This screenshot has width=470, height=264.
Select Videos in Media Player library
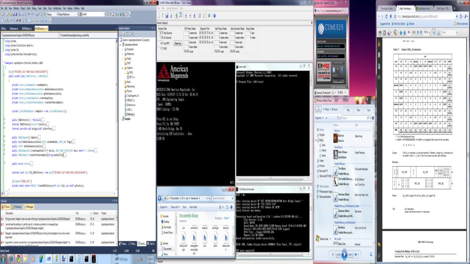click(x=321, y=161)
